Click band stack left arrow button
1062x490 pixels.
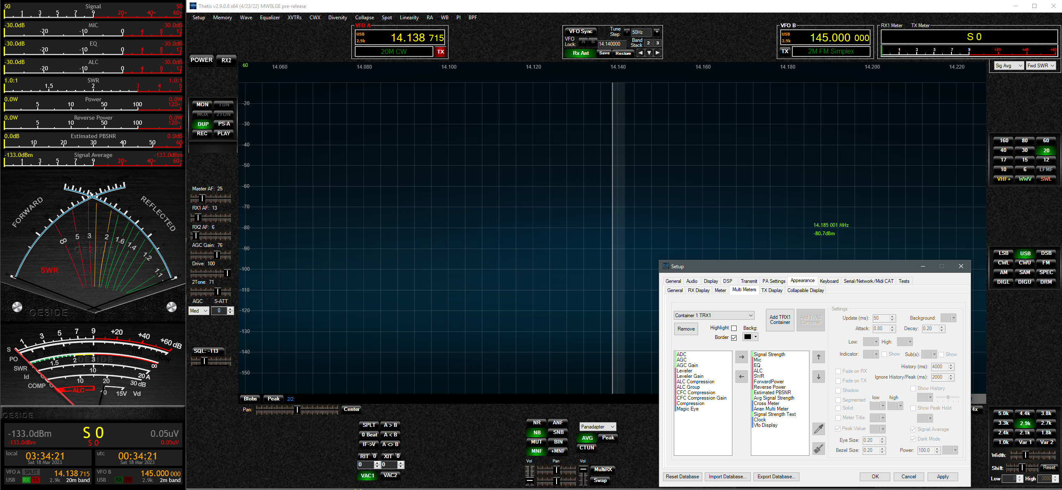click(x=640, y=53)
